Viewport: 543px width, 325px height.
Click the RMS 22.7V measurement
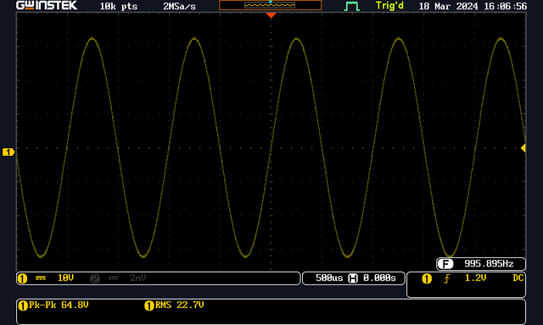(179, 305)
